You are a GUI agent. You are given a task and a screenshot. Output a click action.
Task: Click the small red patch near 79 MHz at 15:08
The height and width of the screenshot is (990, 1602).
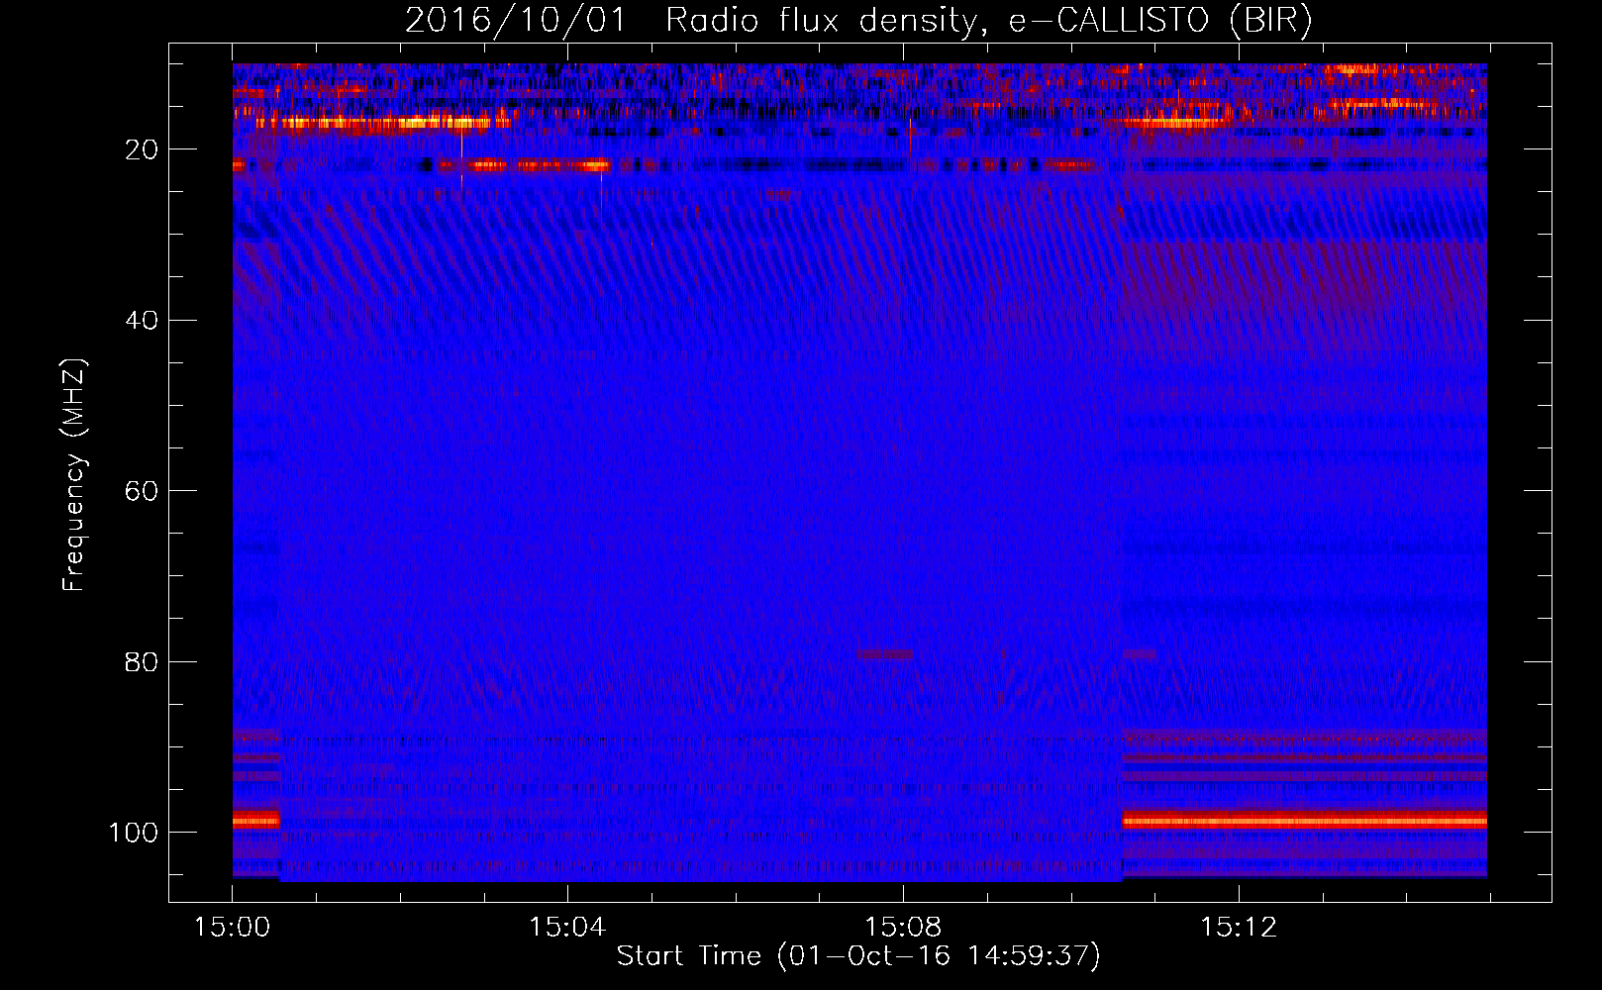click(885, 654)
